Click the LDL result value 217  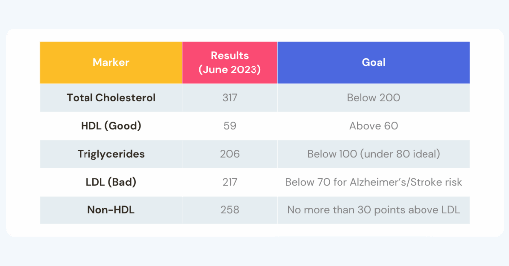pos(230,182)
